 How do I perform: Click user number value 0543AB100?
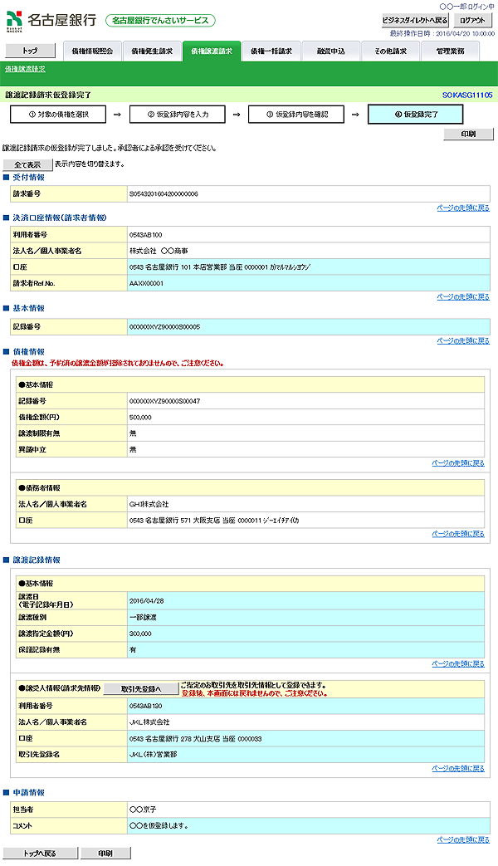point(146,235)
